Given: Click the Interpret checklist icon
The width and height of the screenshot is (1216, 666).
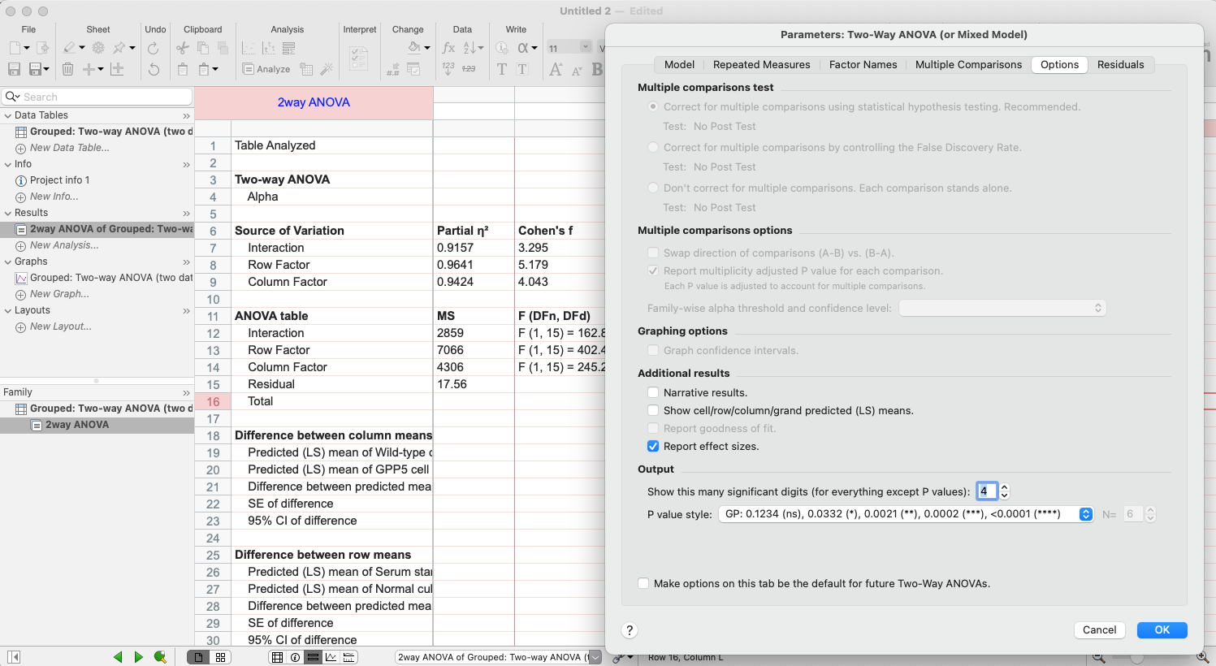Looking at the screenshot, I should pos(358,58).
